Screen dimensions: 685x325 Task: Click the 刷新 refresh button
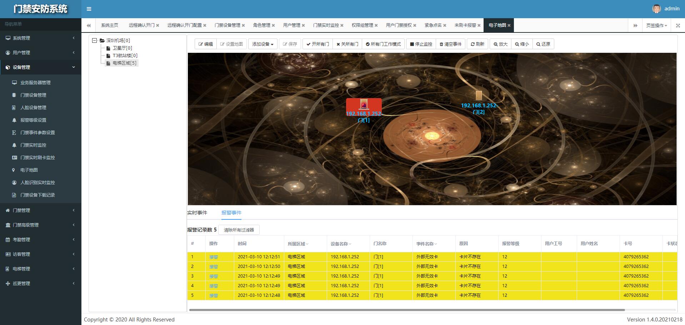point(477,44)
